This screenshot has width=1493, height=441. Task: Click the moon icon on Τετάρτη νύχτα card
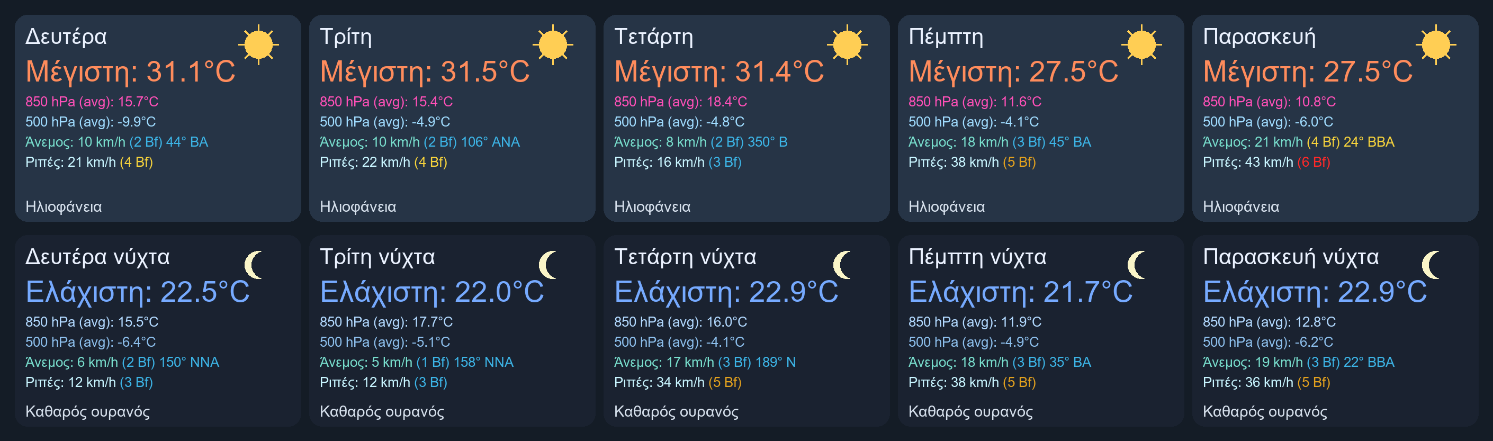click(843, 265)
